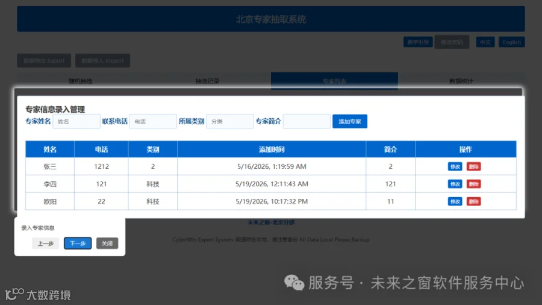Click the 数据导入 Import button

tap(102, 60)
